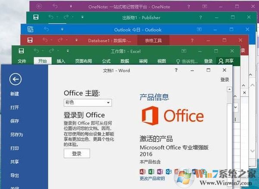Viewport: 259px width, 189px height.
Task: Click the send/receive icon in Outlook title bar
Action: click(31, 29)
